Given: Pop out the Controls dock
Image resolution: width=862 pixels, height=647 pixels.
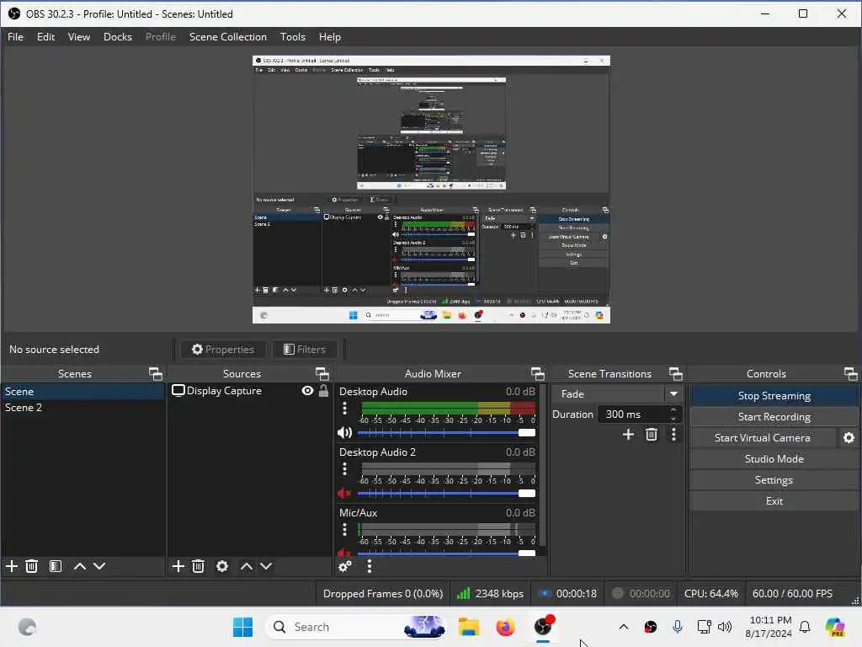Looking at the screenshot, I should click(850, 374).
